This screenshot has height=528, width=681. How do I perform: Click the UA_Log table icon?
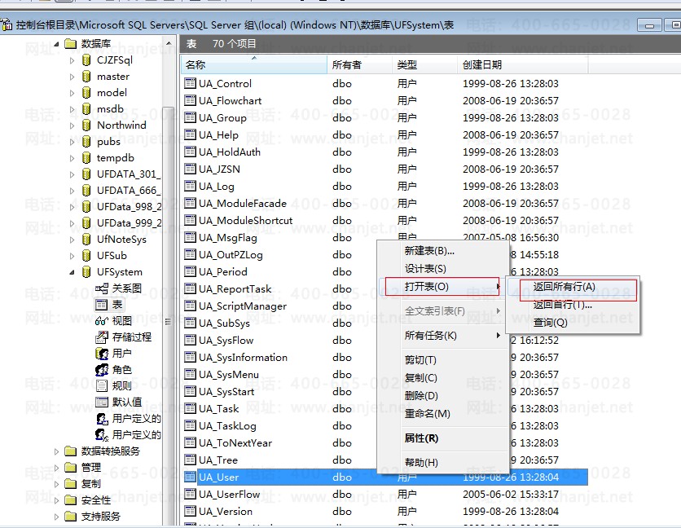pyautogui.click(x=190, y=186)
